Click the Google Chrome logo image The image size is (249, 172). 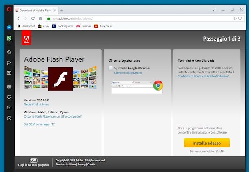coord(158,86)
